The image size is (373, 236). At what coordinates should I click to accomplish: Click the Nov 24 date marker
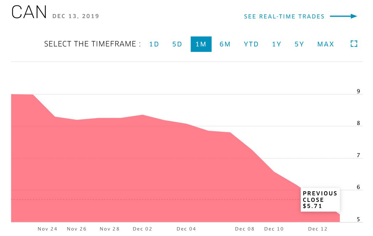click(48, 229)
